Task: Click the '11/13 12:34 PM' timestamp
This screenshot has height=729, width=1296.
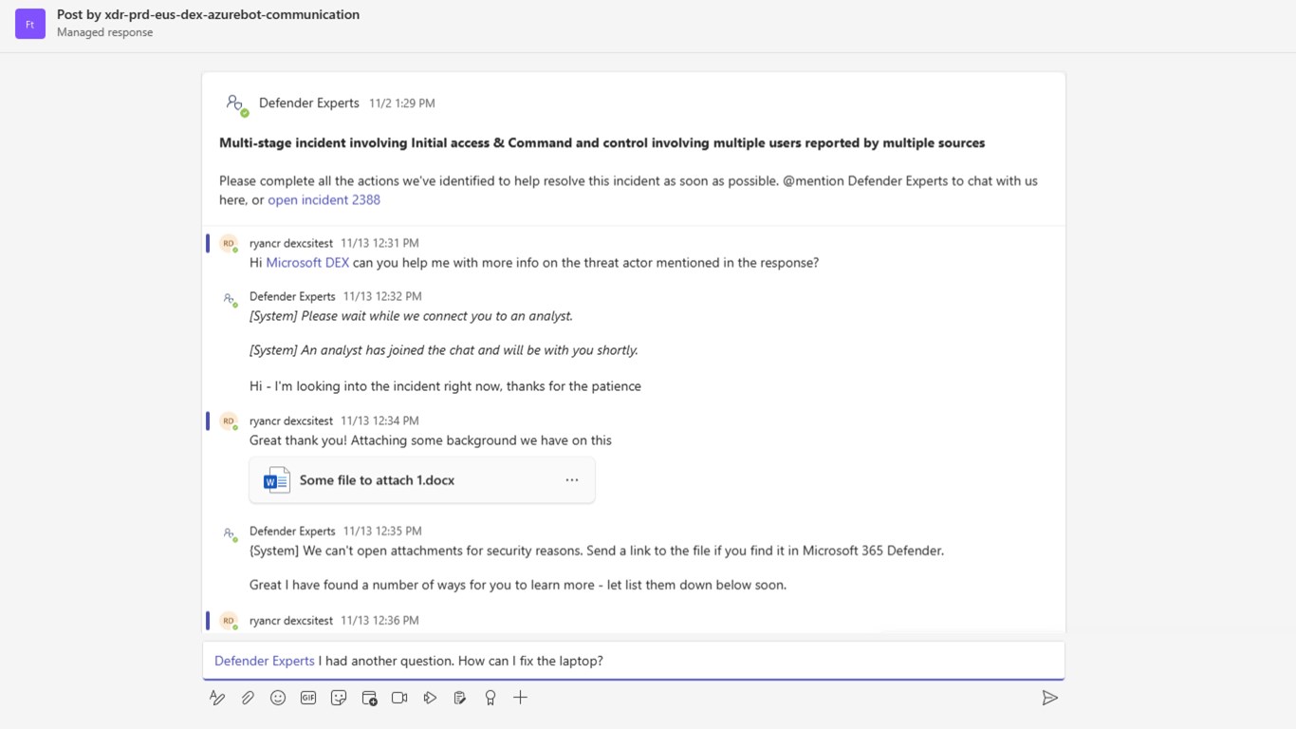Action: point(380,421)
